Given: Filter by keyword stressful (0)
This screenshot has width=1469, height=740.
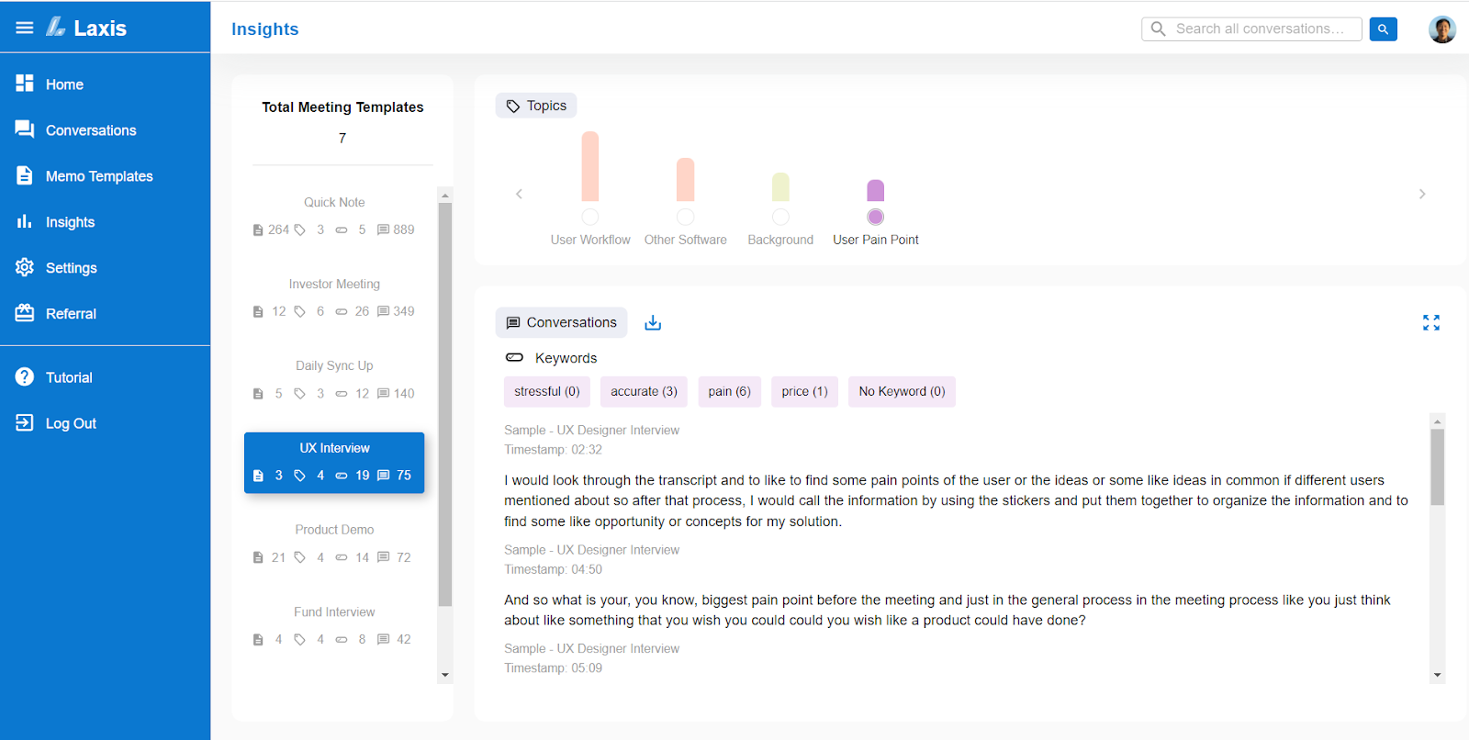Looking at the screenshot, I should coord(547,391).
